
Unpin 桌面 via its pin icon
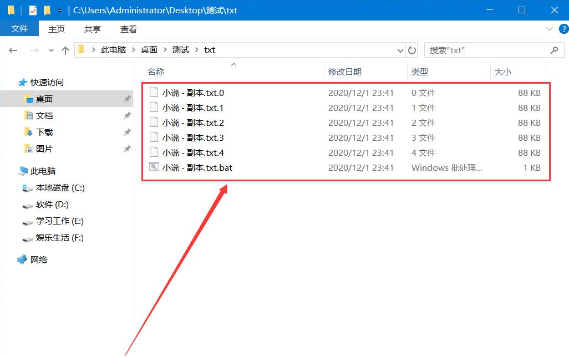click(x=127, y=99)
